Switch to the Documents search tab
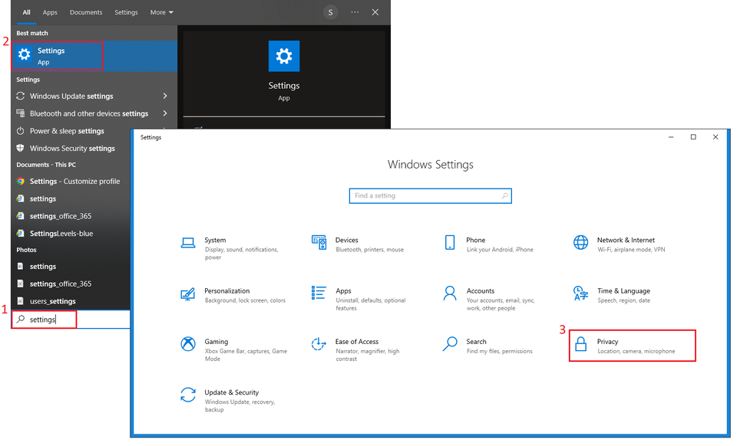This screenshot has height=446, width=737. pos(86,12)
